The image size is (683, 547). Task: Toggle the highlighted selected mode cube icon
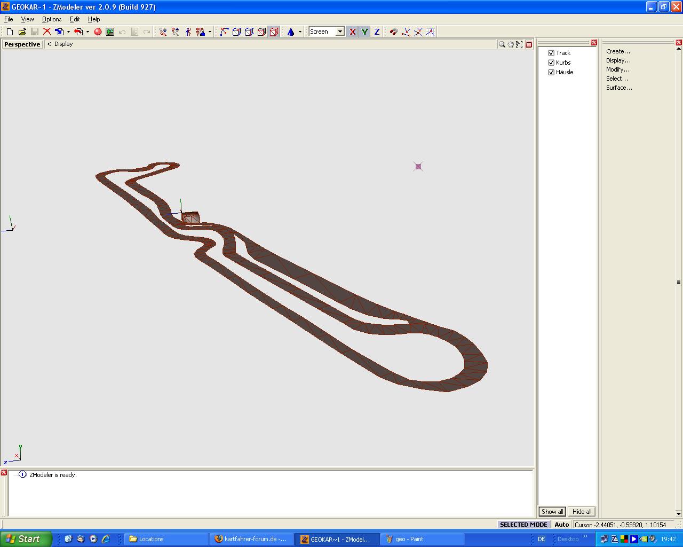[x=274, y=32]
